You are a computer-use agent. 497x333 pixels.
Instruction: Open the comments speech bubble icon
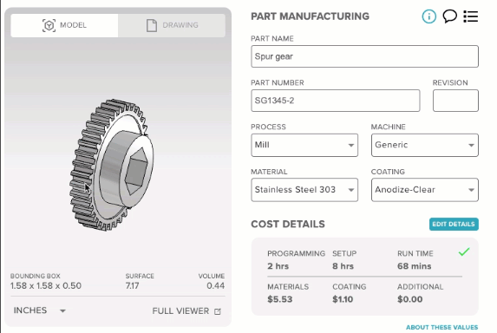[x=449, y=16]
